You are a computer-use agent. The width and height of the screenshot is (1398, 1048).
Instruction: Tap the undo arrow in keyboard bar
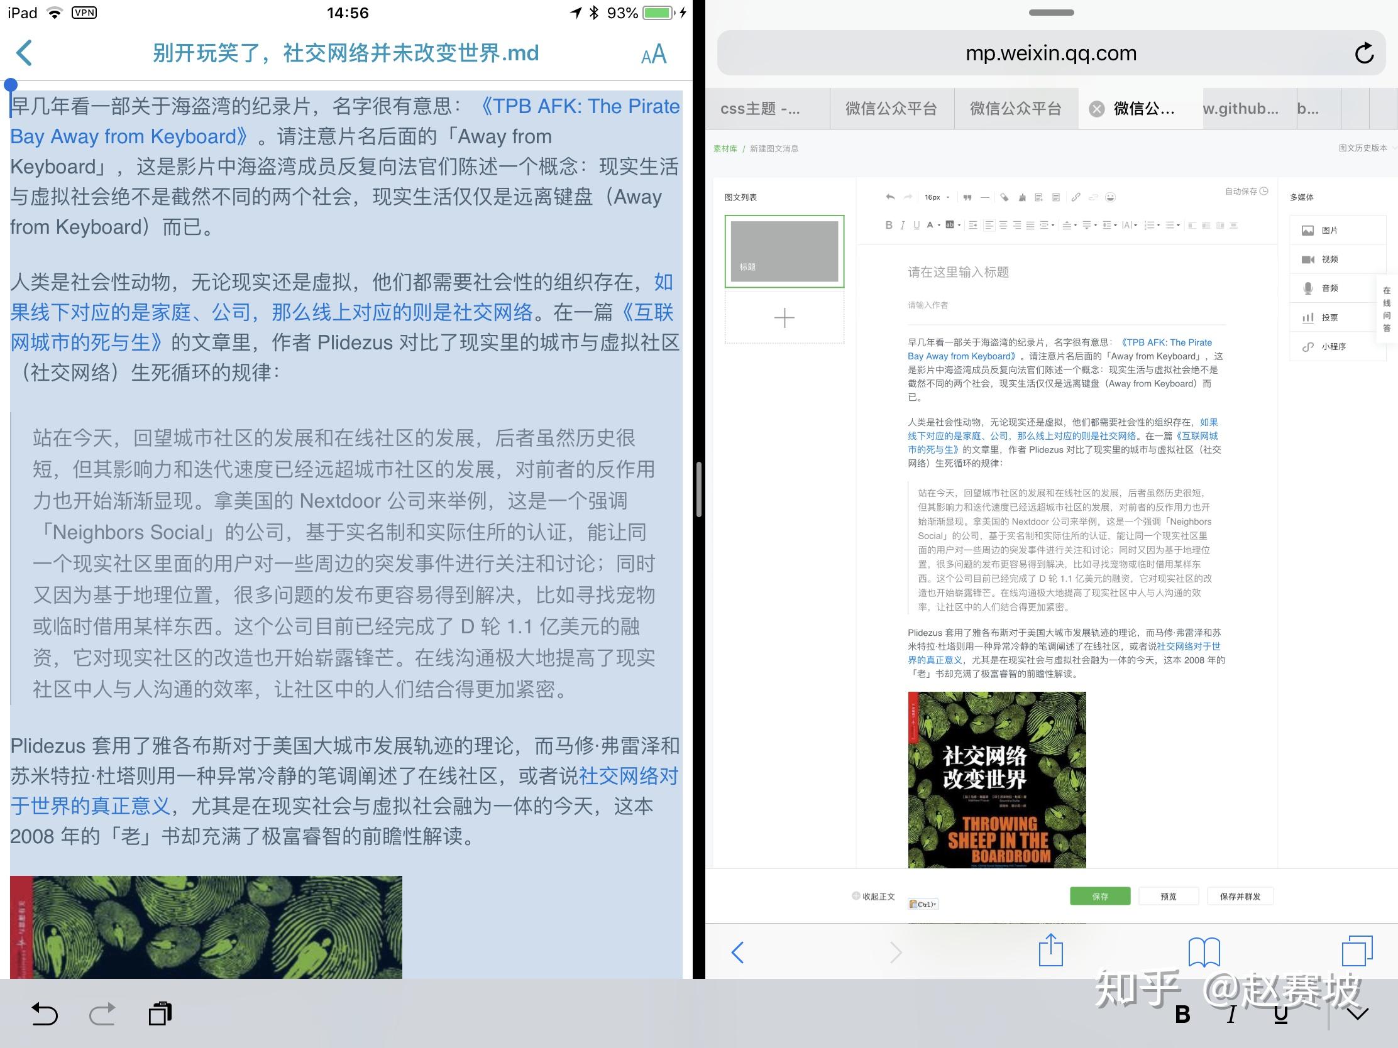coord(45,1014)
